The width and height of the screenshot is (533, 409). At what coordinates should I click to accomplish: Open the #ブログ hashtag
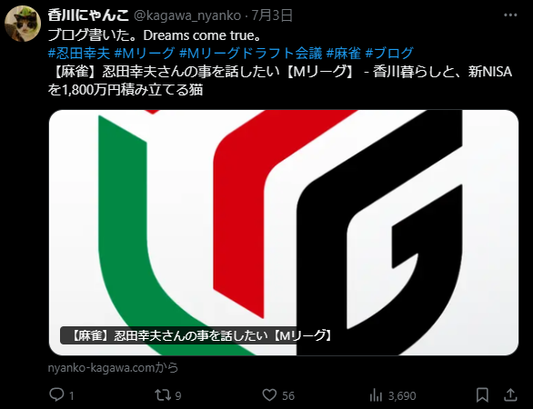pyautogui.click(x=389, y=54)
